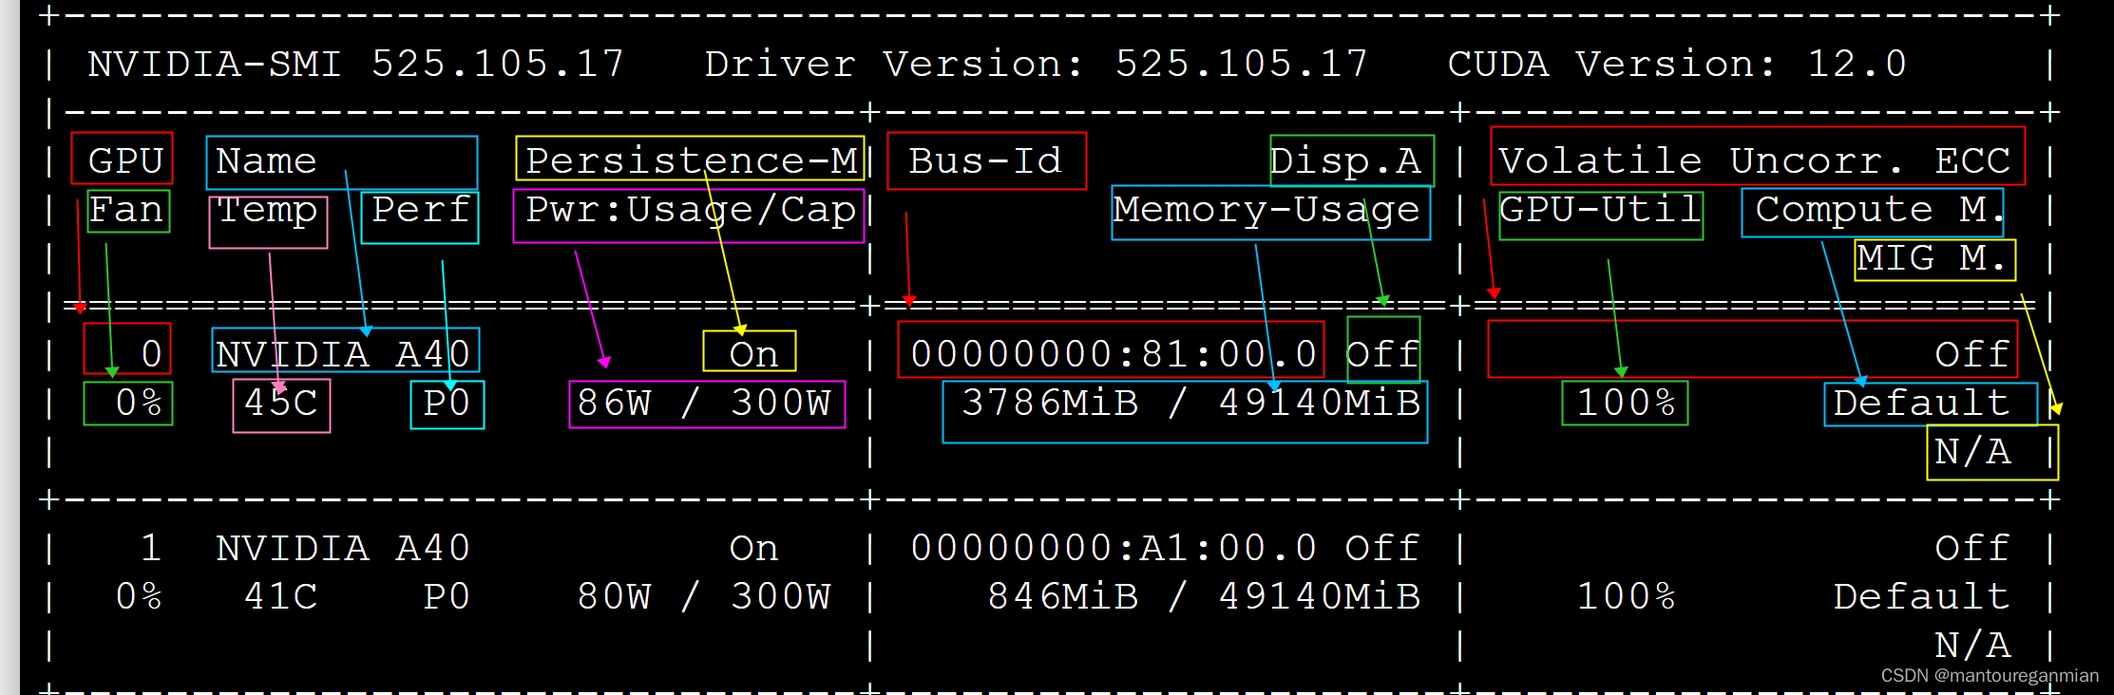Select ECC 'Off' value in GPU 1 row
This screenshot has width=2114, height=695.
tap(1972, 549)
